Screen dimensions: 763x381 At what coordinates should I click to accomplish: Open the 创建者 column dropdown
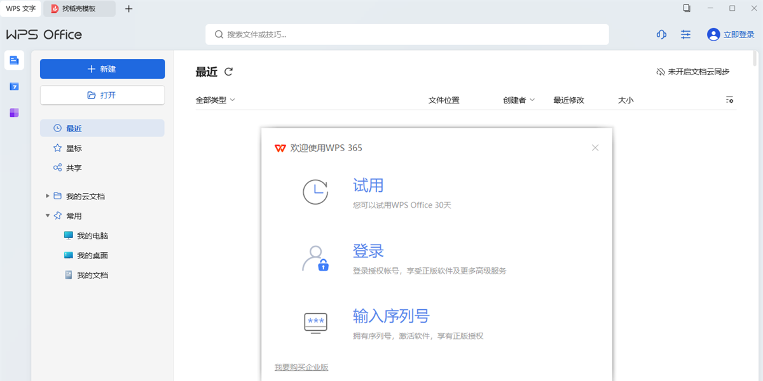[519, 100]
